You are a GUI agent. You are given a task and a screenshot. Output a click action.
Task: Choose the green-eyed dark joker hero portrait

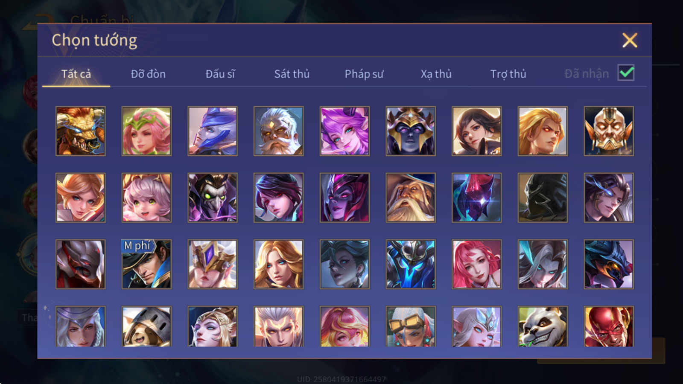pyautogui.click(x=213, y=198)
